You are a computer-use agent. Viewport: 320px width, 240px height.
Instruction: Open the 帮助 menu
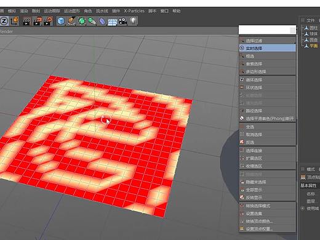pos(177,11)
